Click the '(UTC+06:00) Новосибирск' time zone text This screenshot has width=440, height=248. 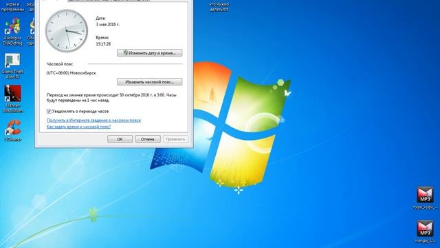(x=71, y=73)
